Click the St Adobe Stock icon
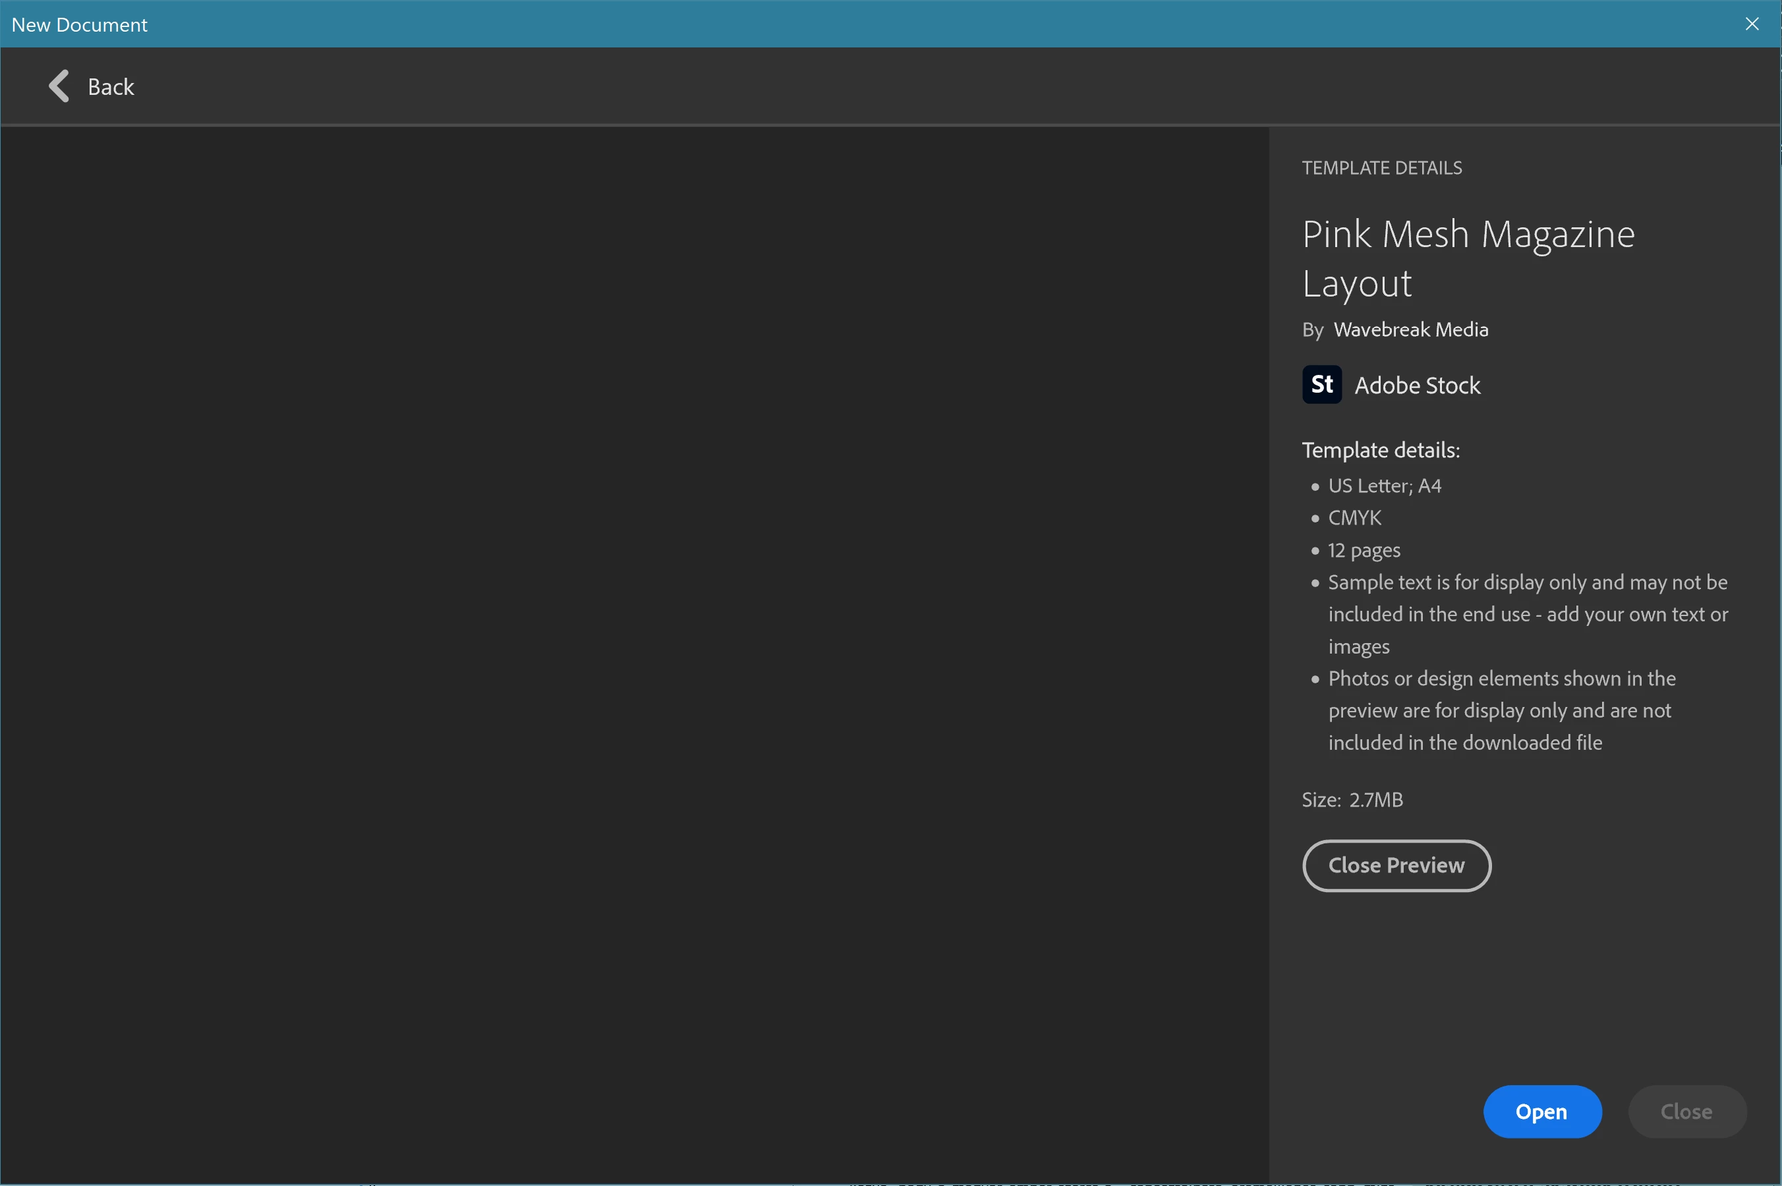This screenshot has height=1186, width=1782. tap(1321, 384)
